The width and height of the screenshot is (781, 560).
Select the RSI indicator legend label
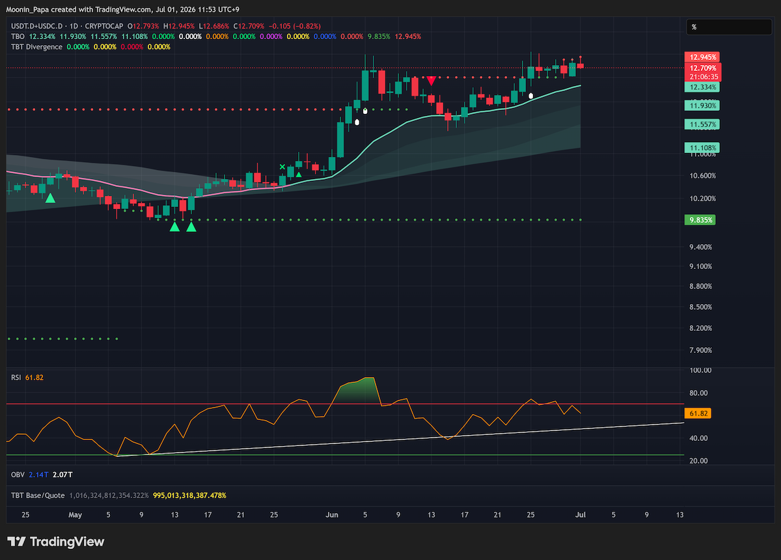coord(16,377)
